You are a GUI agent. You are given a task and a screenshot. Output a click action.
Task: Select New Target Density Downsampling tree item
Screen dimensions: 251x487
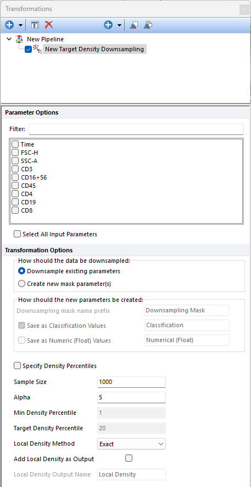94,49
